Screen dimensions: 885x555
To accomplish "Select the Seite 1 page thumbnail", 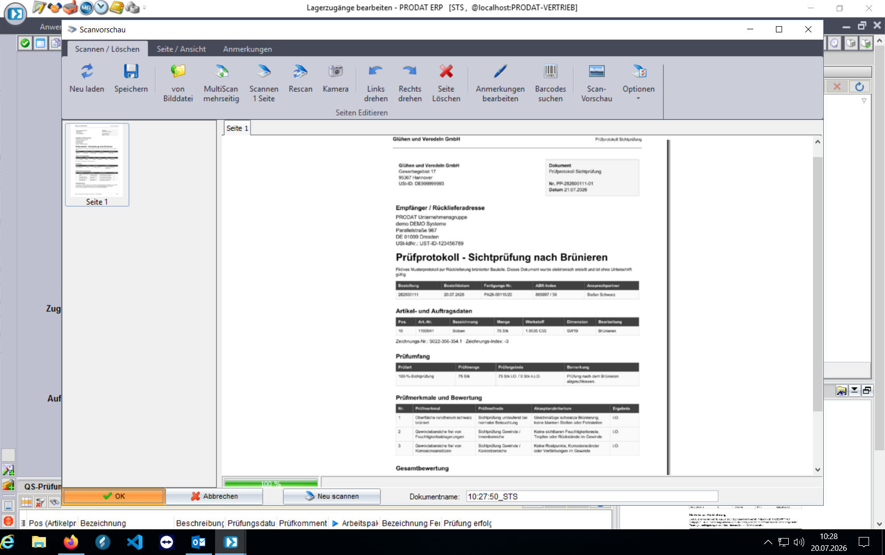I will [x=97, y=164].
